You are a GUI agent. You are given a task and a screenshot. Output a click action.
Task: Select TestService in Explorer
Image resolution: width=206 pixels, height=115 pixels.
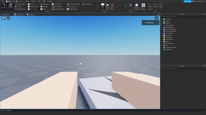(x=169, y=50)
